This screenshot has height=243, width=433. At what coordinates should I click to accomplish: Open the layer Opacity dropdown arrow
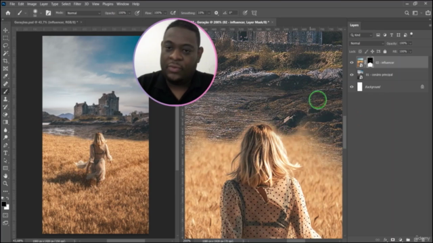(411, 43)
